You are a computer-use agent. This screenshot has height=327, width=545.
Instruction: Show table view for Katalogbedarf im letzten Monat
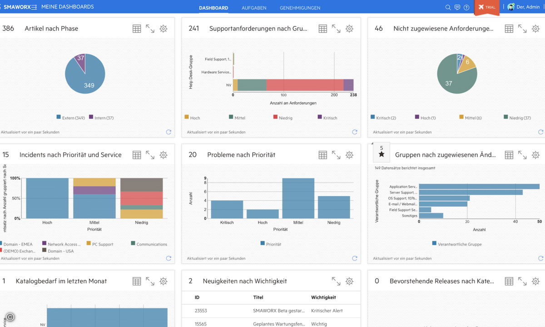[x=137, y=281]
